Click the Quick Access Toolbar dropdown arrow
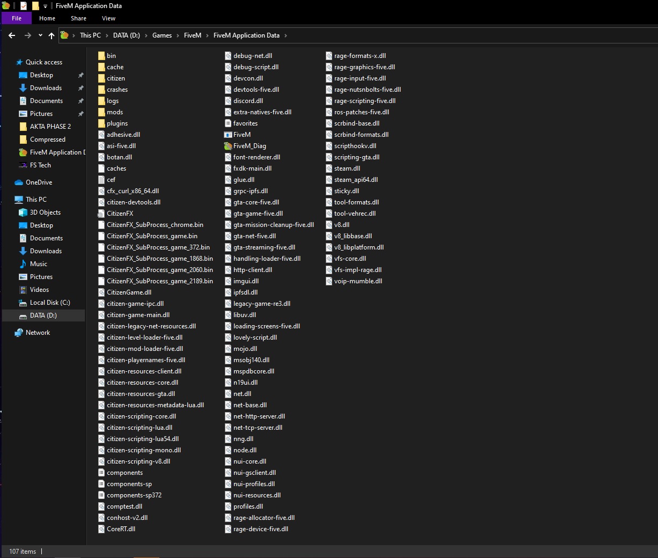Viewport: 658px width, 558px height. pos(45,6)
